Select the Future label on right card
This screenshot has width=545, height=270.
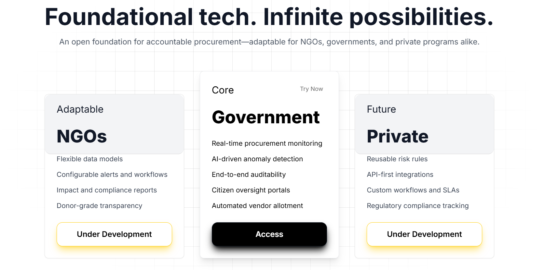pos(381,109)
